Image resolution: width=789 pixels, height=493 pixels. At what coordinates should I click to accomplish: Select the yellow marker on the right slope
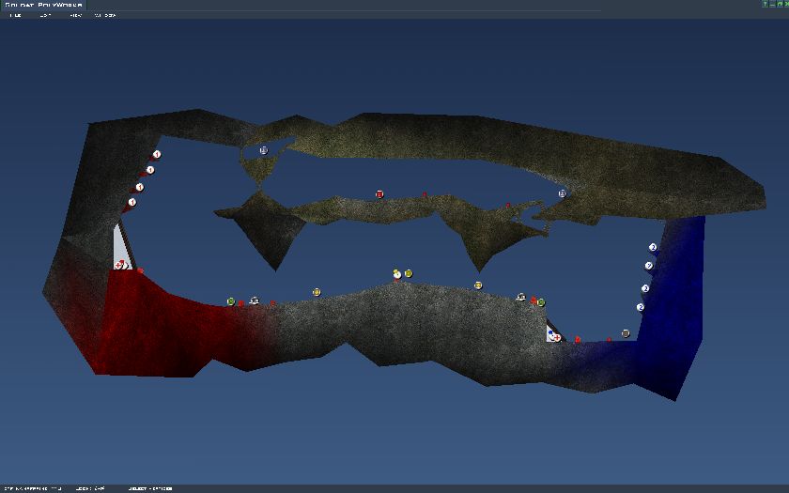tap(478, 285)
